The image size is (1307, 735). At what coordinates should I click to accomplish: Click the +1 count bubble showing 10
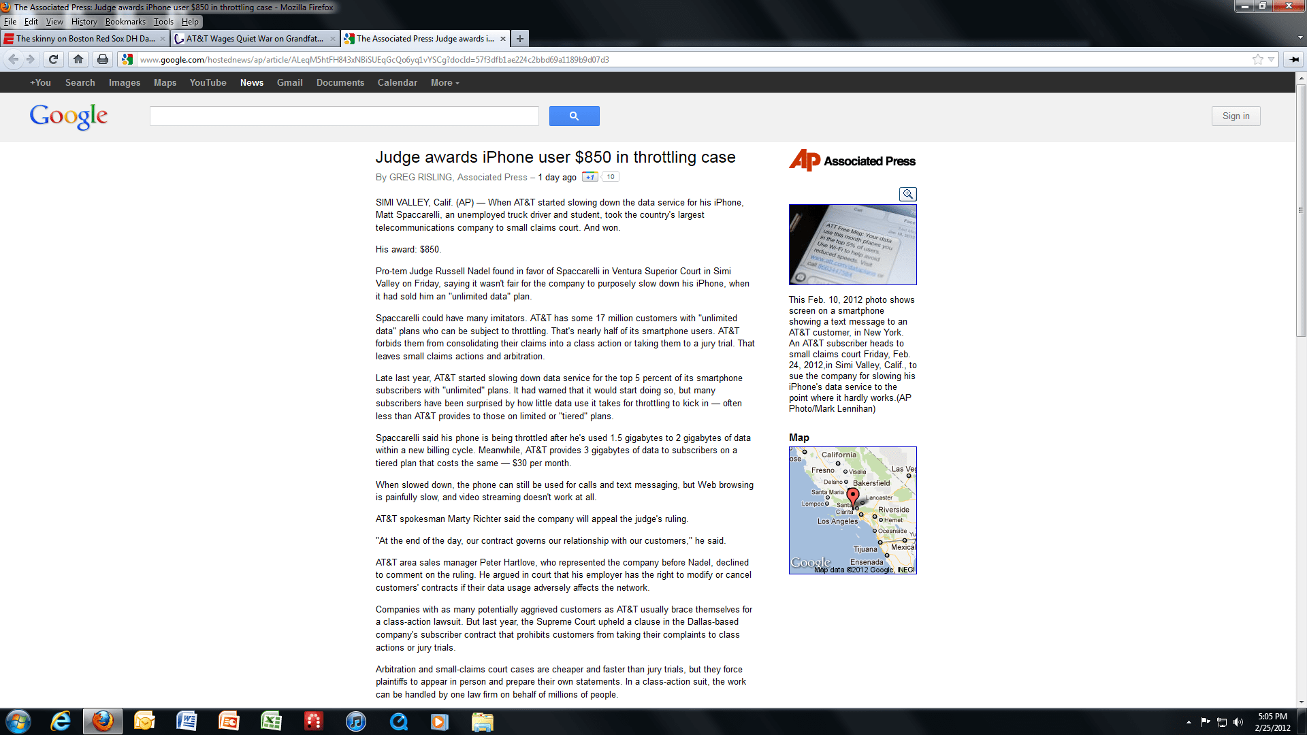coord(611,177)
